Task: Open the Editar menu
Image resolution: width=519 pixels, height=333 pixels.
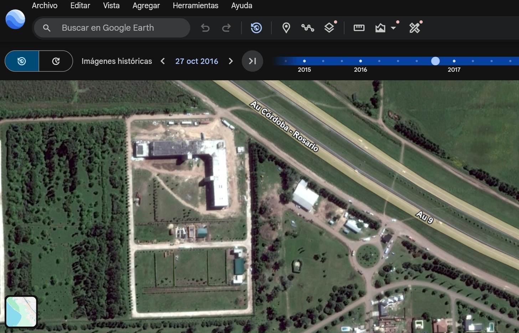Action: pos(80,6)
